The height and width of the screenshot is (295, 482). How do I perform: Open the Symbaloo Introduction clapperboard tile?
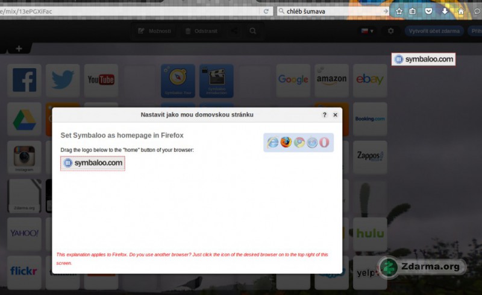216,81
